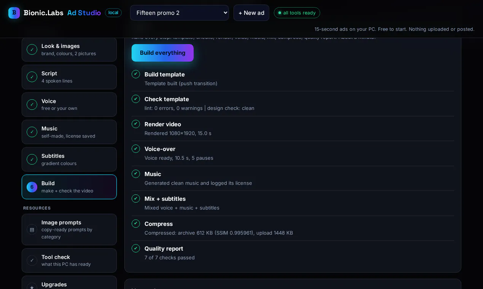Click the Voice-over status check icon

(x=136, y=149)
